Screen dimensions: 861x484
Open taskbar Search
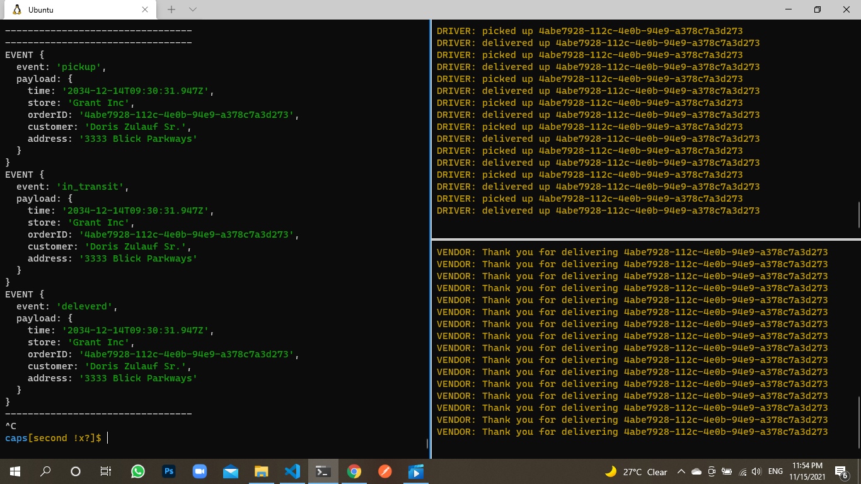pos(45,471)
